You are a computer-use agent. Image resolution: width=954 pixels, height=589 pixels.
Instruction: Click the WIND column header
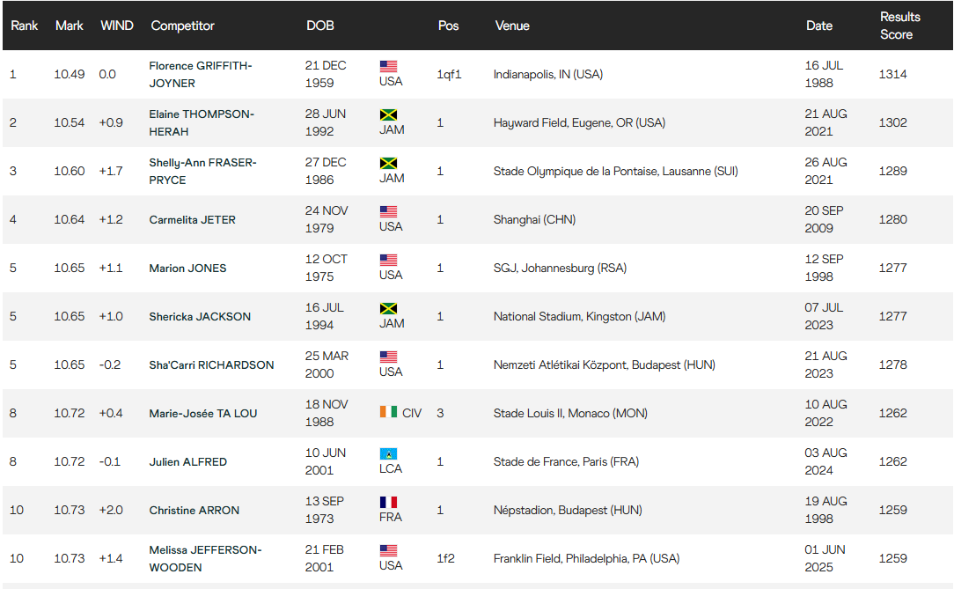click(117, 26)
